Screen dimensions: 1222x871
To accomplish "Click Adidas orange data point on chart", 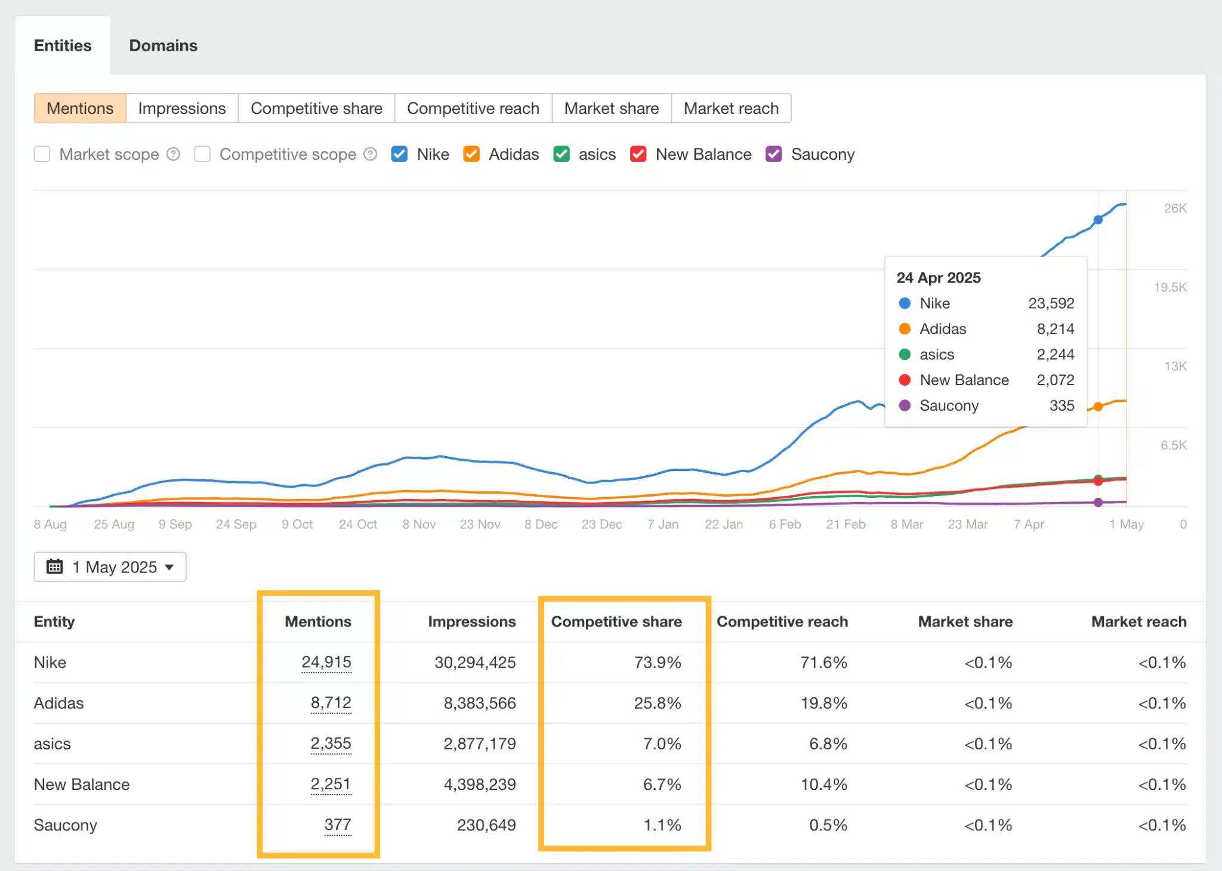I will point(1098,407).
